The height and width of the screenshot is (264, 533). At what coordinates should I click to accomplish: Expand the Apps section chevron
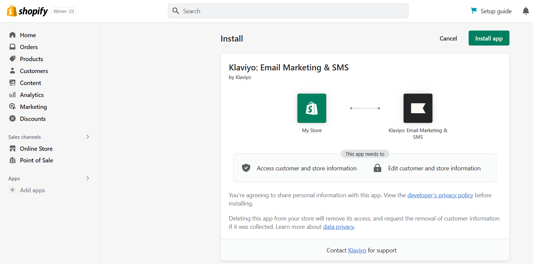(88, 178)
